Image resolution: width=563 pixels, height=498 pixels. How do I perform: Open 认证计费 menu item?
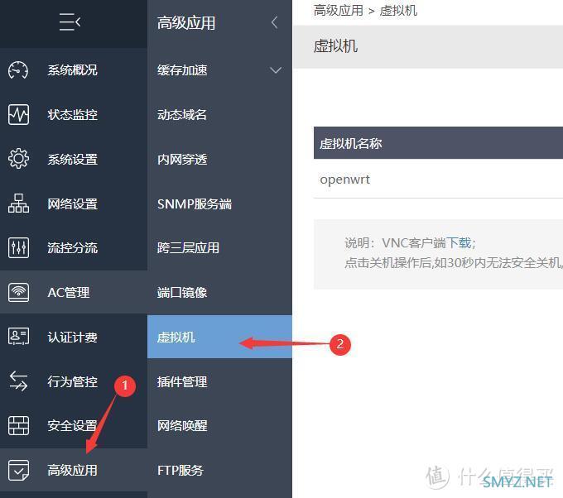click(74, 337)
